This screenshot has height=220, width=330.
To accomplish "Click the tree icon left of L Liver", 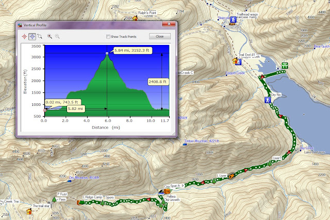I will (214, 181).
